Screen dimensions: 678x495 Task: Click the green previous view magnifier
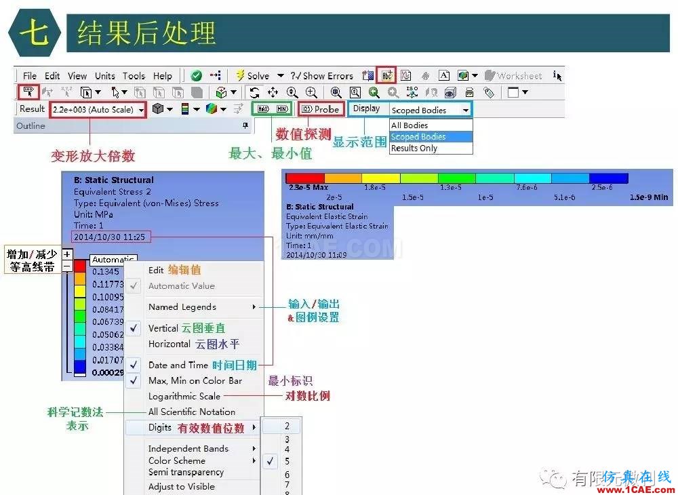click(374, 92)
